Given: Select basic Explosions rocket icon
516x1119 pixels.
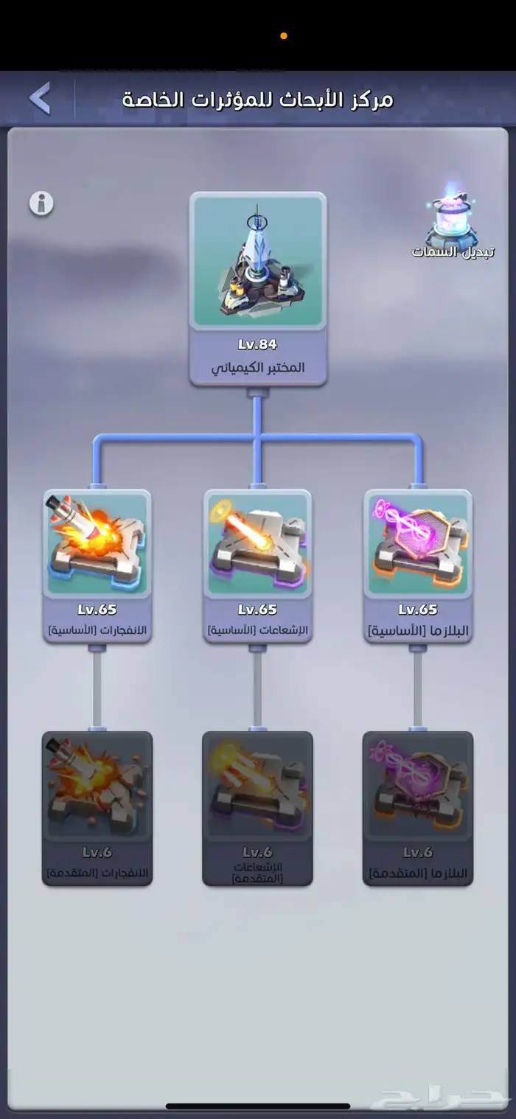Looking at the screenshot, I should tap(97, 544).
